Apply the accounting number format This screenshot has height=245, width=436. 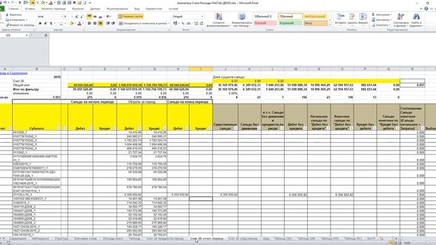coord(176,24)
